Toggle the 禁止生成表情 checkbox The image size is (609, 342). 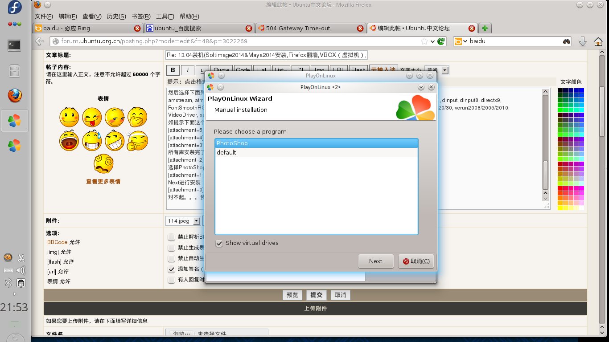(171, 248)
